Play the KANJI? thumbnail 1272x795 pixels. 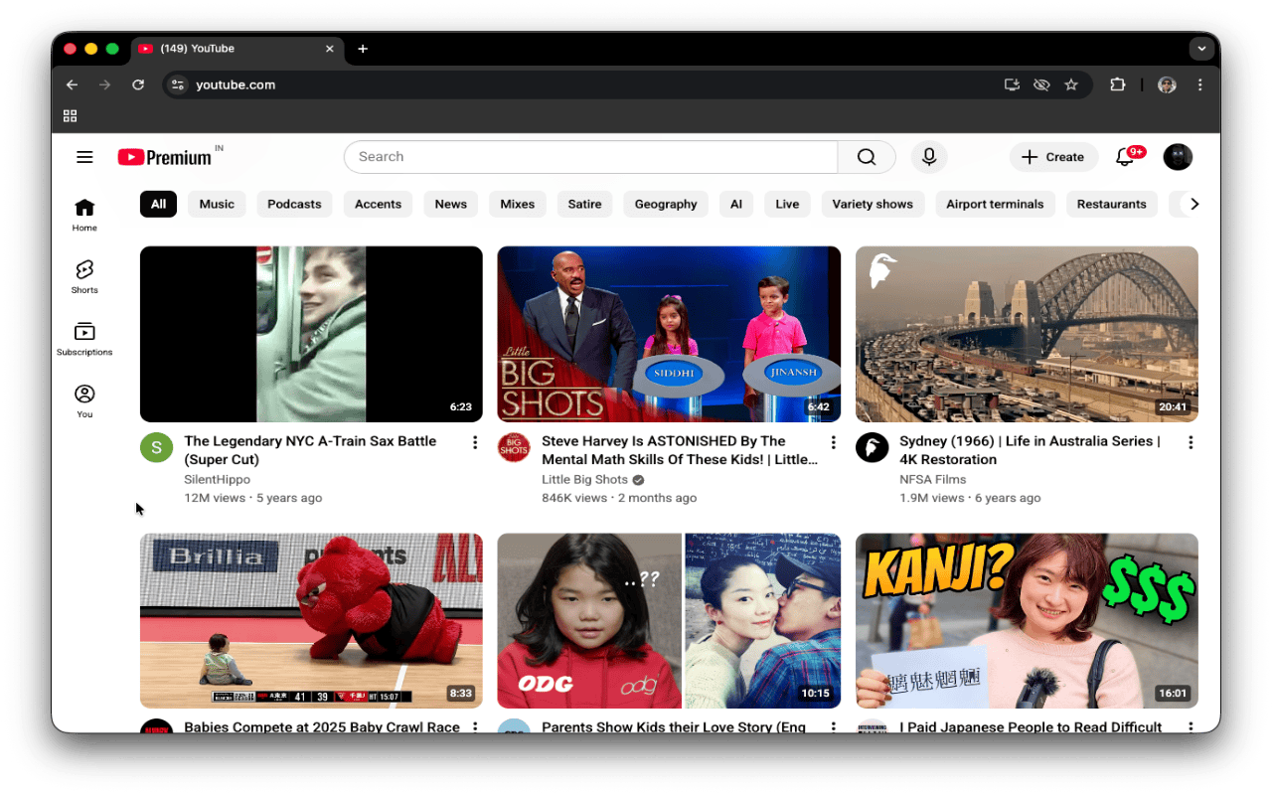1027,621
